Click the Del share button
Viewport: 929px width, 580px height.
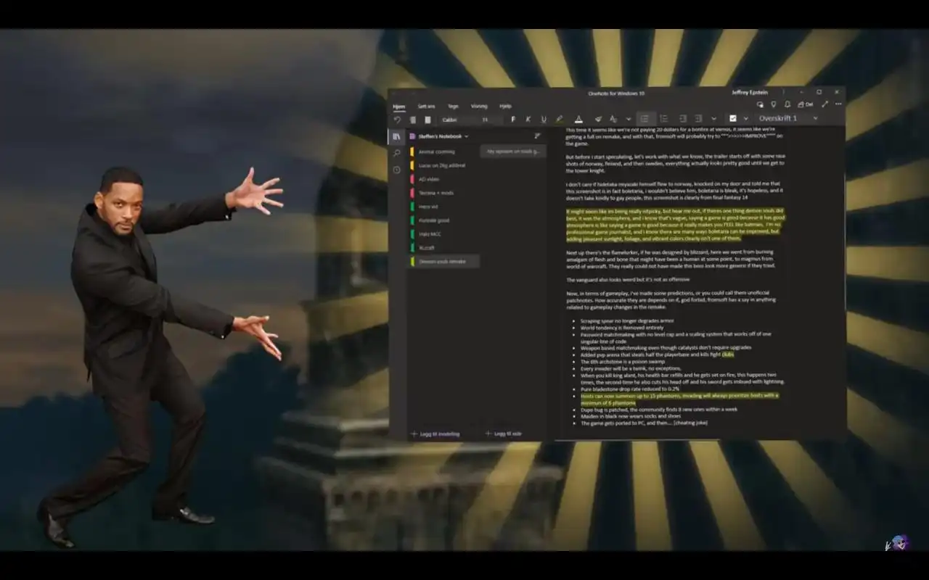tap(806, 104)
